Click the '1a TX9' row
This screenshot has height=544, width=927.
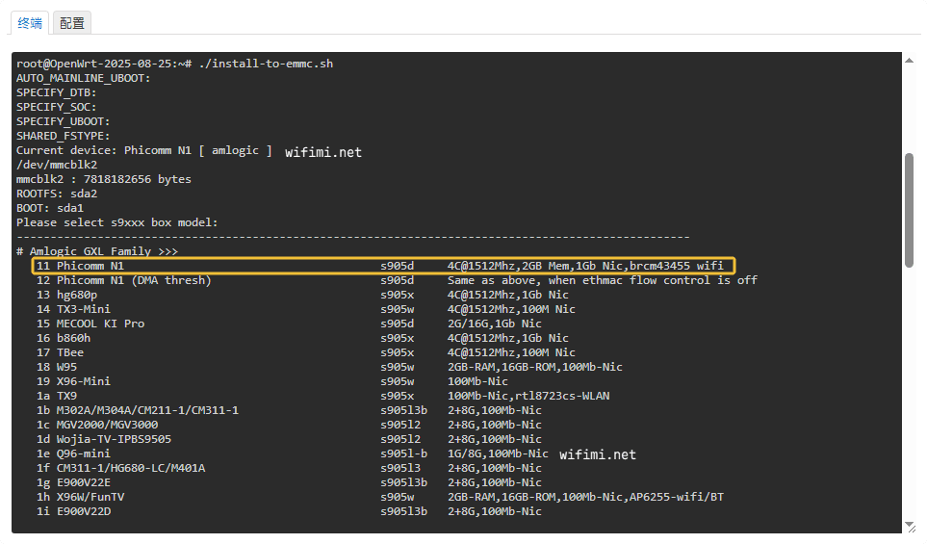[x=322, y=396]
